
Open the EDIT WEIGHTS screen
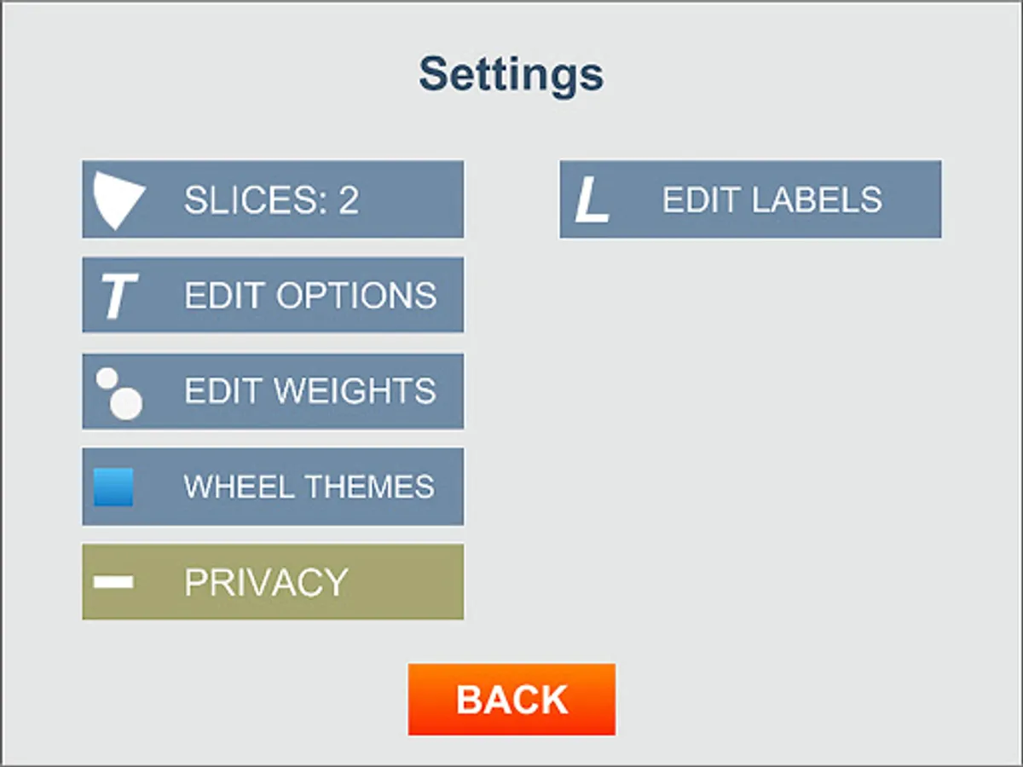(310, 391)
